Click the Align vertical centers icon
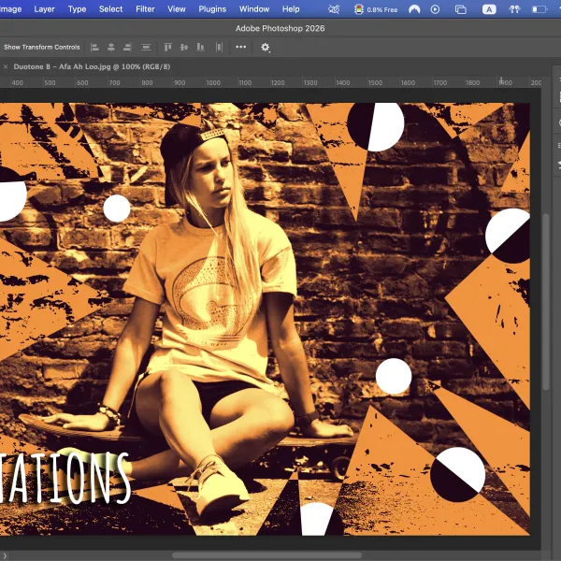 (184, 48)
